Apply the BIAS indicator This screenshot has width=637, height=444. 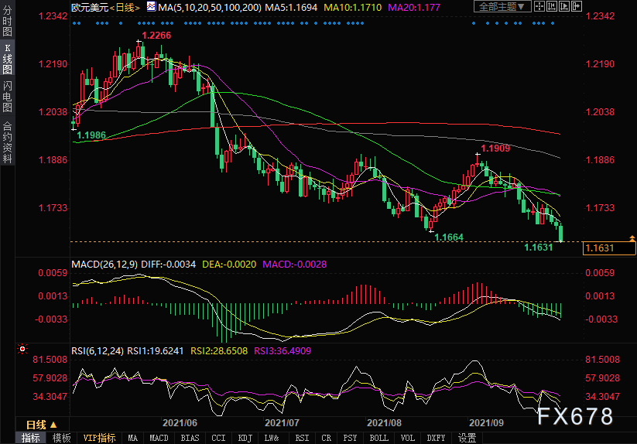pos(190,438)
